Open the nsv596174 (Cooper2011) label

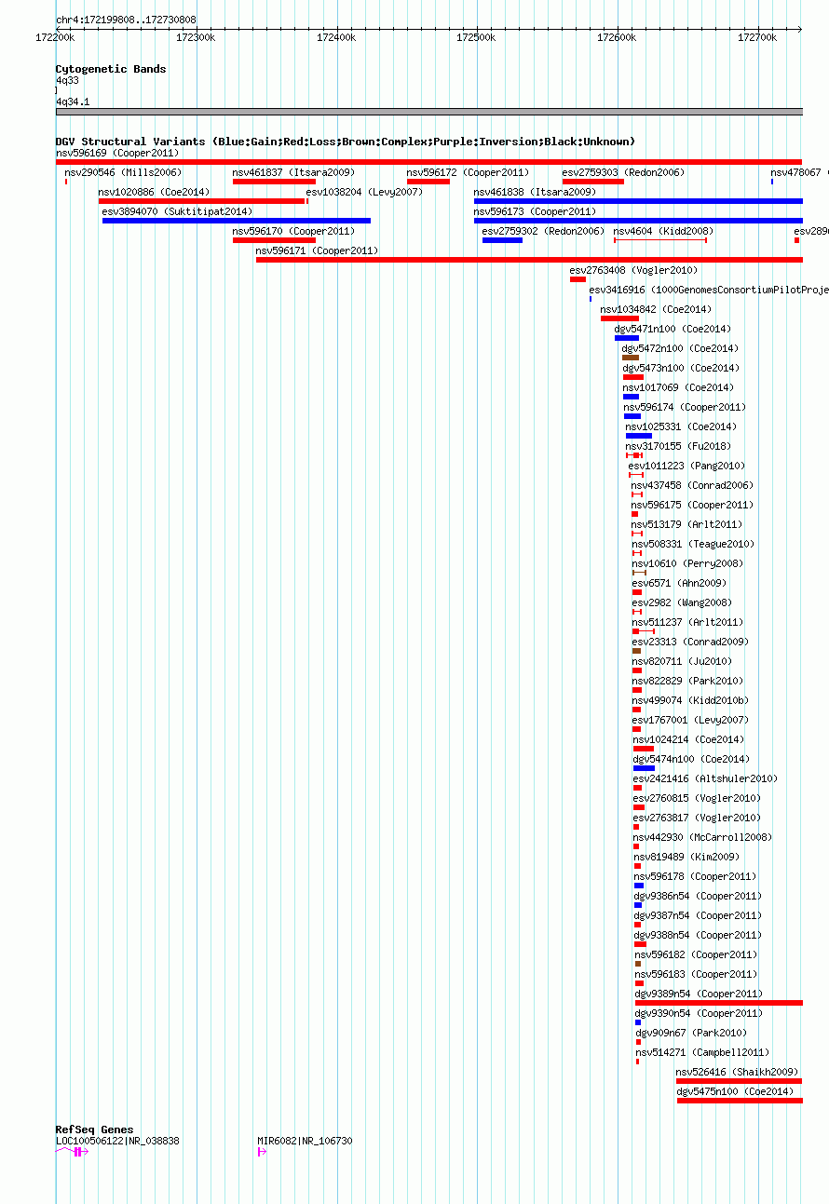[685, 407]
